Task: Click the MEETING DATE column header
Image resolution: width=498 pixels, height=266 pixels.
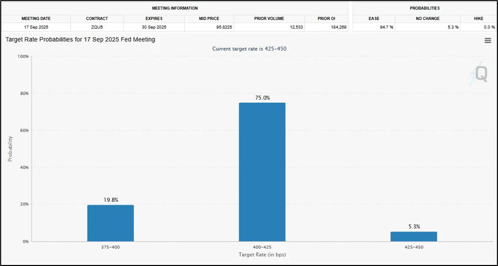Action: coord(36,19)
